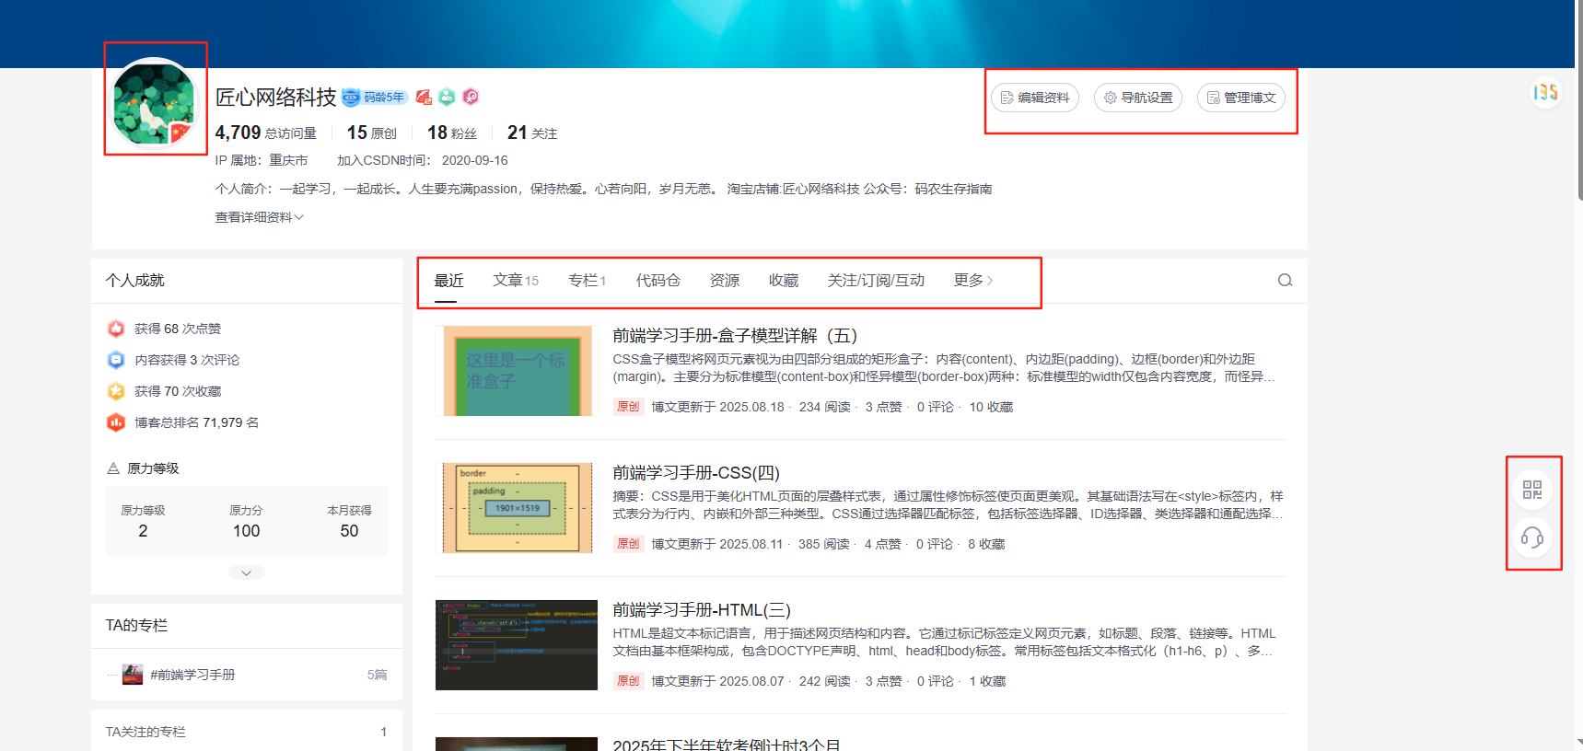Open article 2025年下半年软考倒计时3个月
The image size is (1583, 751).
click(x=727, y=744)
